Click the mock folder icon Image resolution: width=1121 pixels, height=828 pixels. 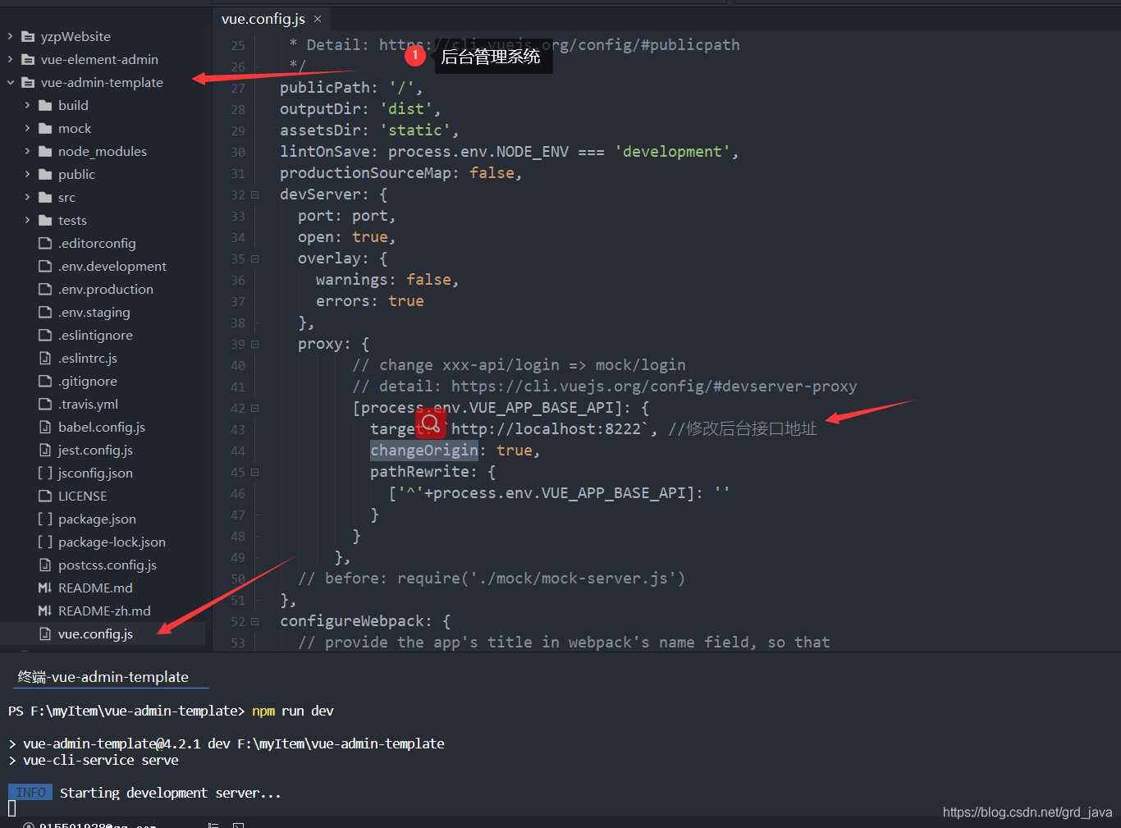point(45,129)
